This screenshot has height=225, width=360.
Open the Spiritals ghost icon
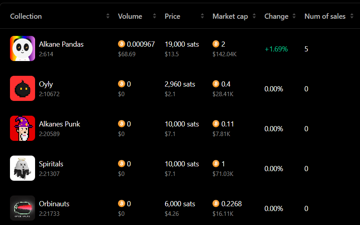pyautogui.click(x=22, y=168)
